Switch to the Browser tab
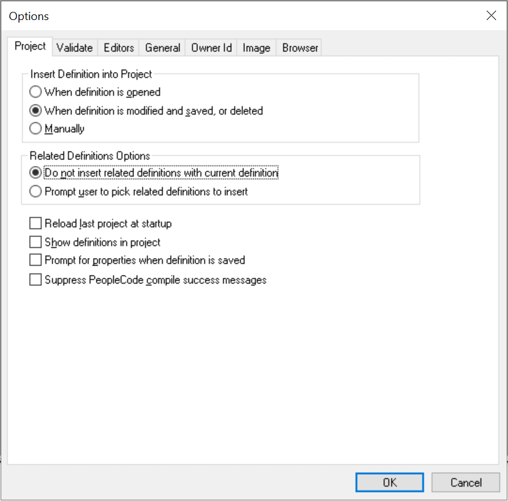Screen dimensions: 508x501 (x=299, y=47)
